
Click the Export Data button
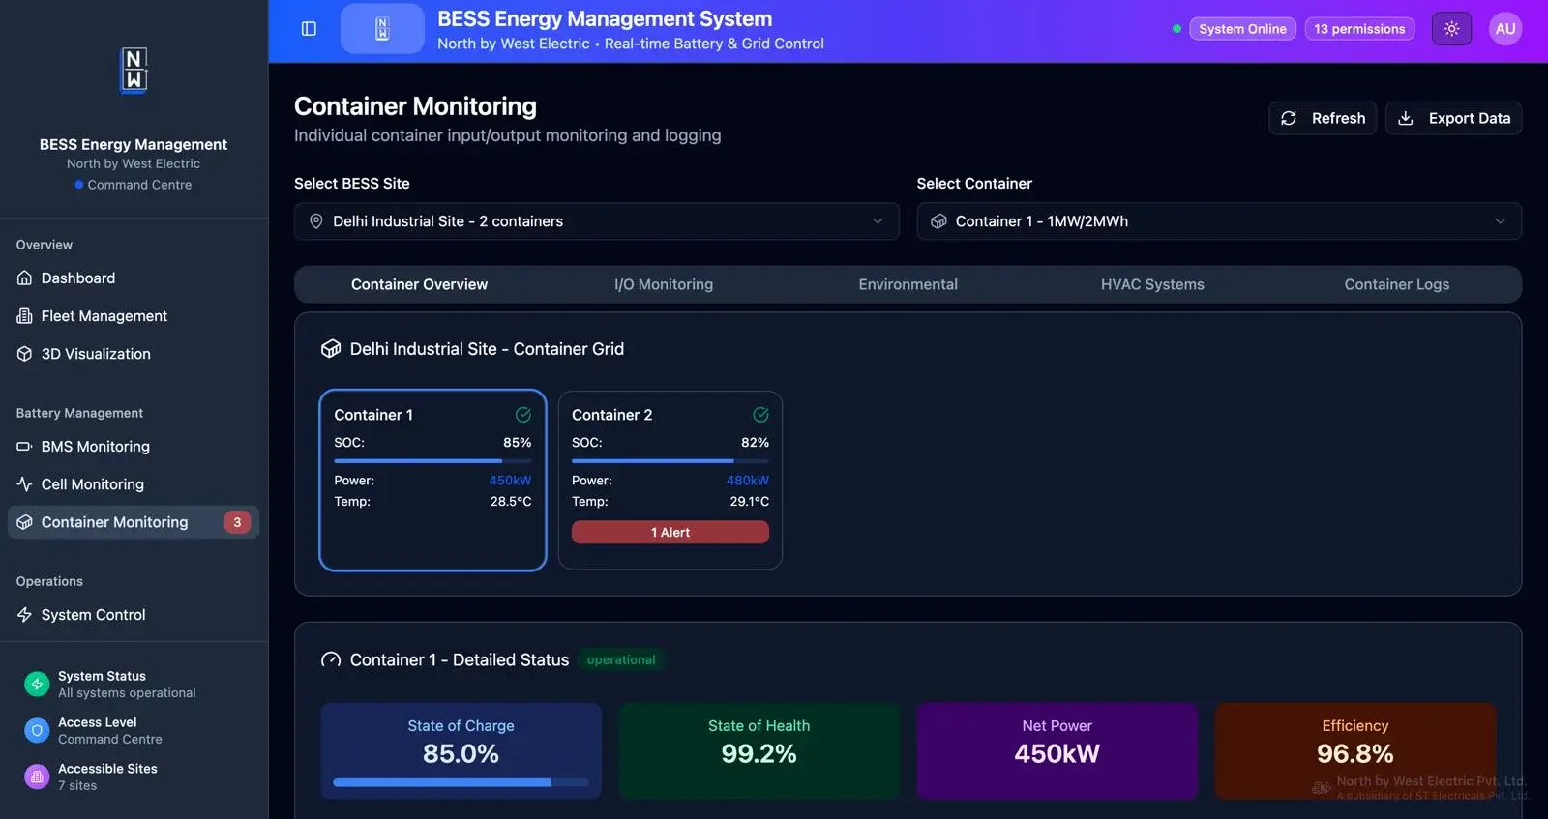click(x=1453, y=118)
